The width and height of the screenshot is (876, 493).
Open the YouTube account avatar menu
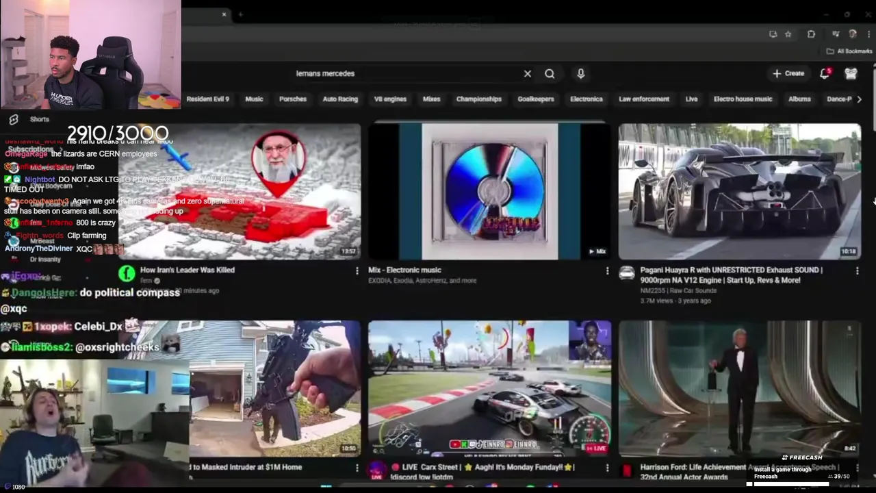click(x=851, y=73)
